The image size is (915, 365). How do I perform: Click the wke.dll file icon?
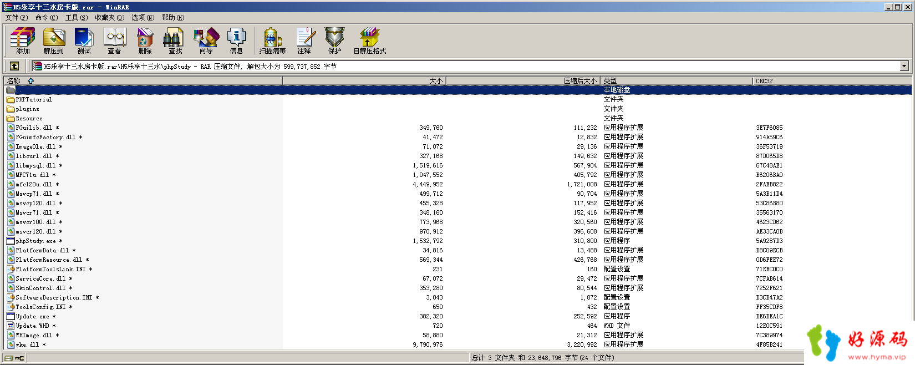(11, 344)
